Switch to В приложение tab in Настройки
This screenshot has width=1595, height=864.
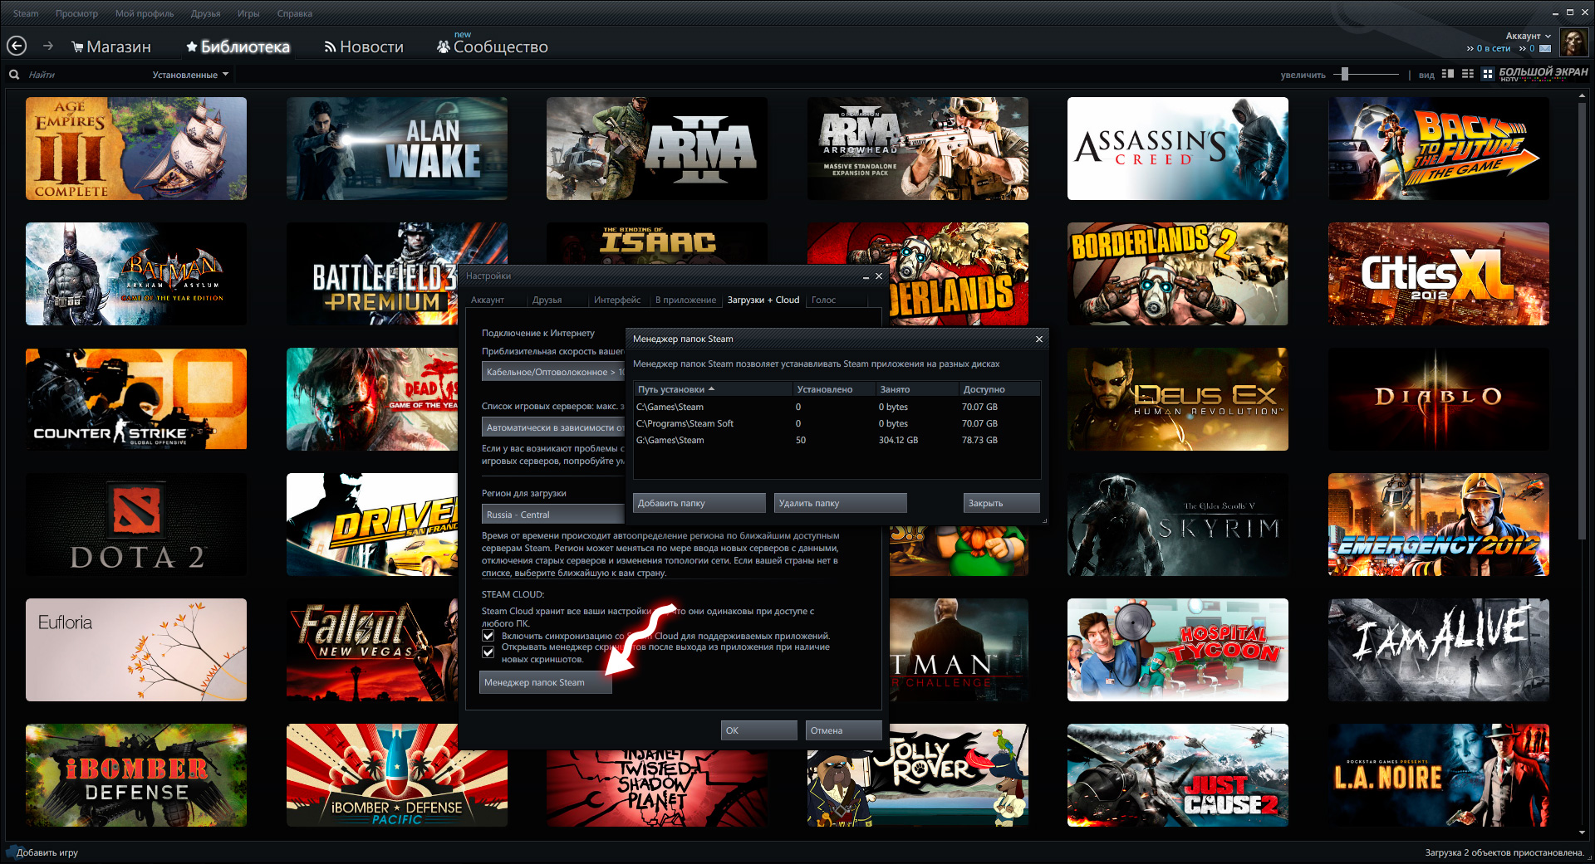click(685, 300)
